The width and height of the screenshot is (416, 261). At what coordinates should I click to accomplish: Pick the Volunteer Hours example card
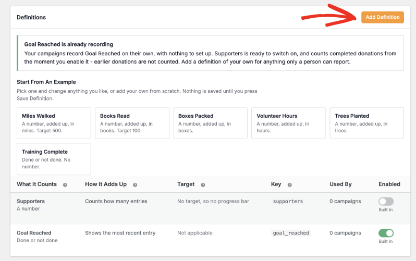(x=288, y=123)
